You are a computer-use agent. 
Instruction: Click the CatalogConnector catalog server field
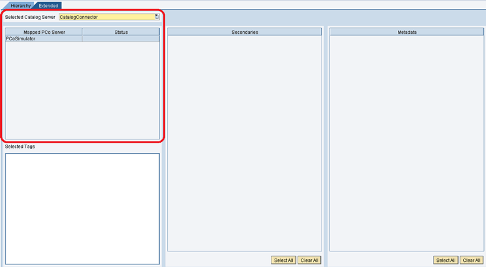click(106, 17)
